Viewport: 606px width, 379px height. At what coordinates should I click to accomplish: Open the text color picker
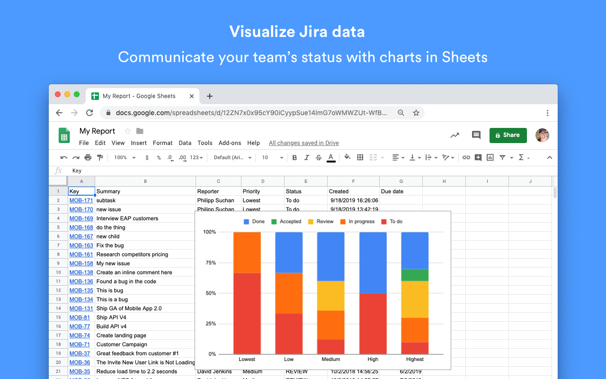click(331, 158)
